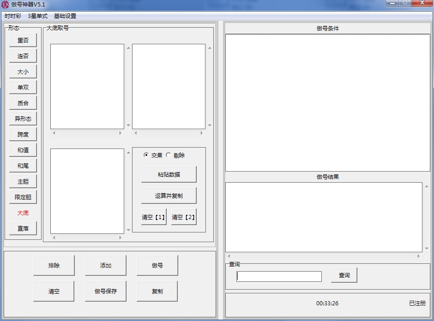Click the 查询 search button
This screenshot has width=434, height=321.
coord(344,275)
